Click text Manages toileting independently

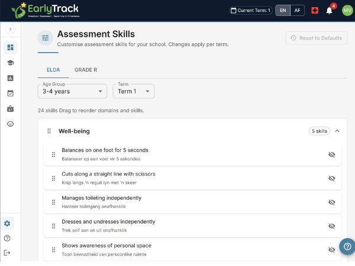point(102,198)
